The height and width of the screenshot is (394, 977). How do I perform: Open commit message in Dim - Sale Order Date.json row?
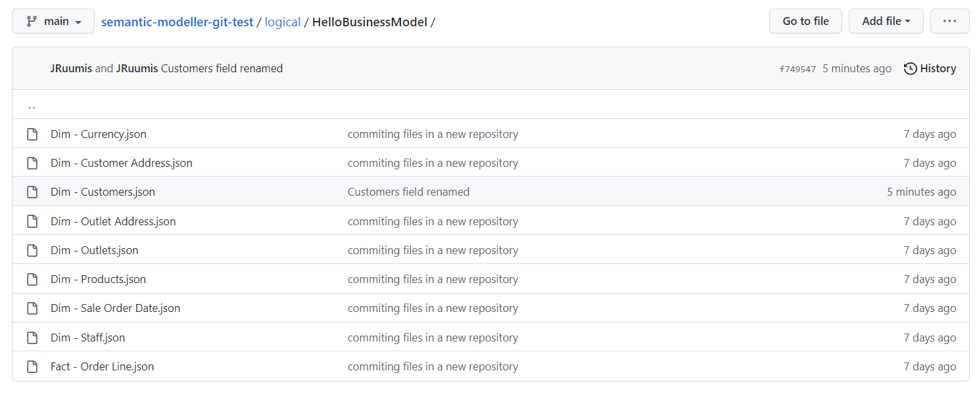[433, 308]
